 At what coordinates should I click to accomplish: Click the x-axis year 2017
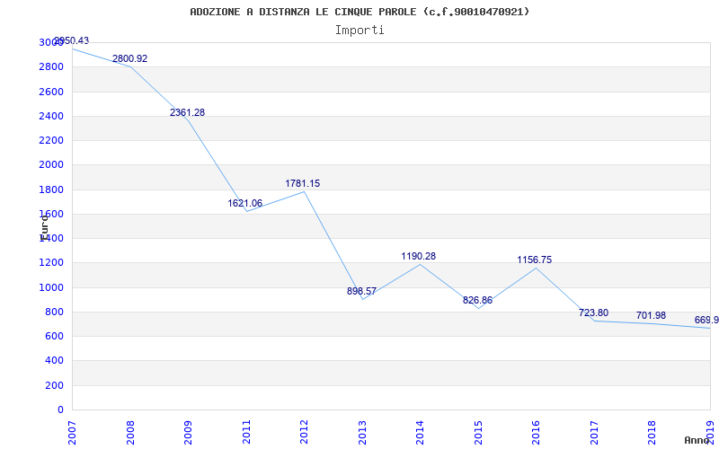(x=594, y=433)
